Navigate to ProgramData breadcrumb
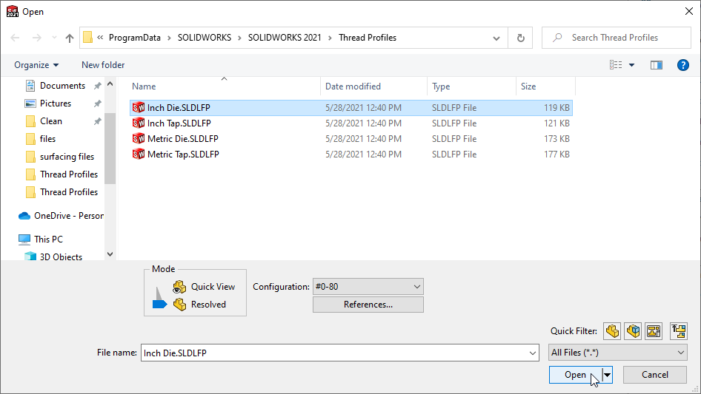Screen dimensions: 701x394 pyautogui.click(x=135, y=38)
